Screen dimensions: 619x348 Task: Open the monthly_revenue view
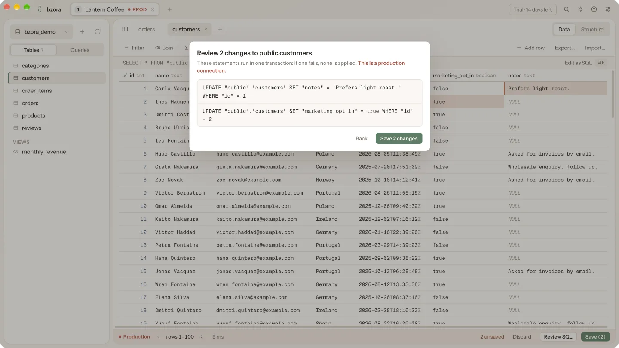click(x=57, y=152)
